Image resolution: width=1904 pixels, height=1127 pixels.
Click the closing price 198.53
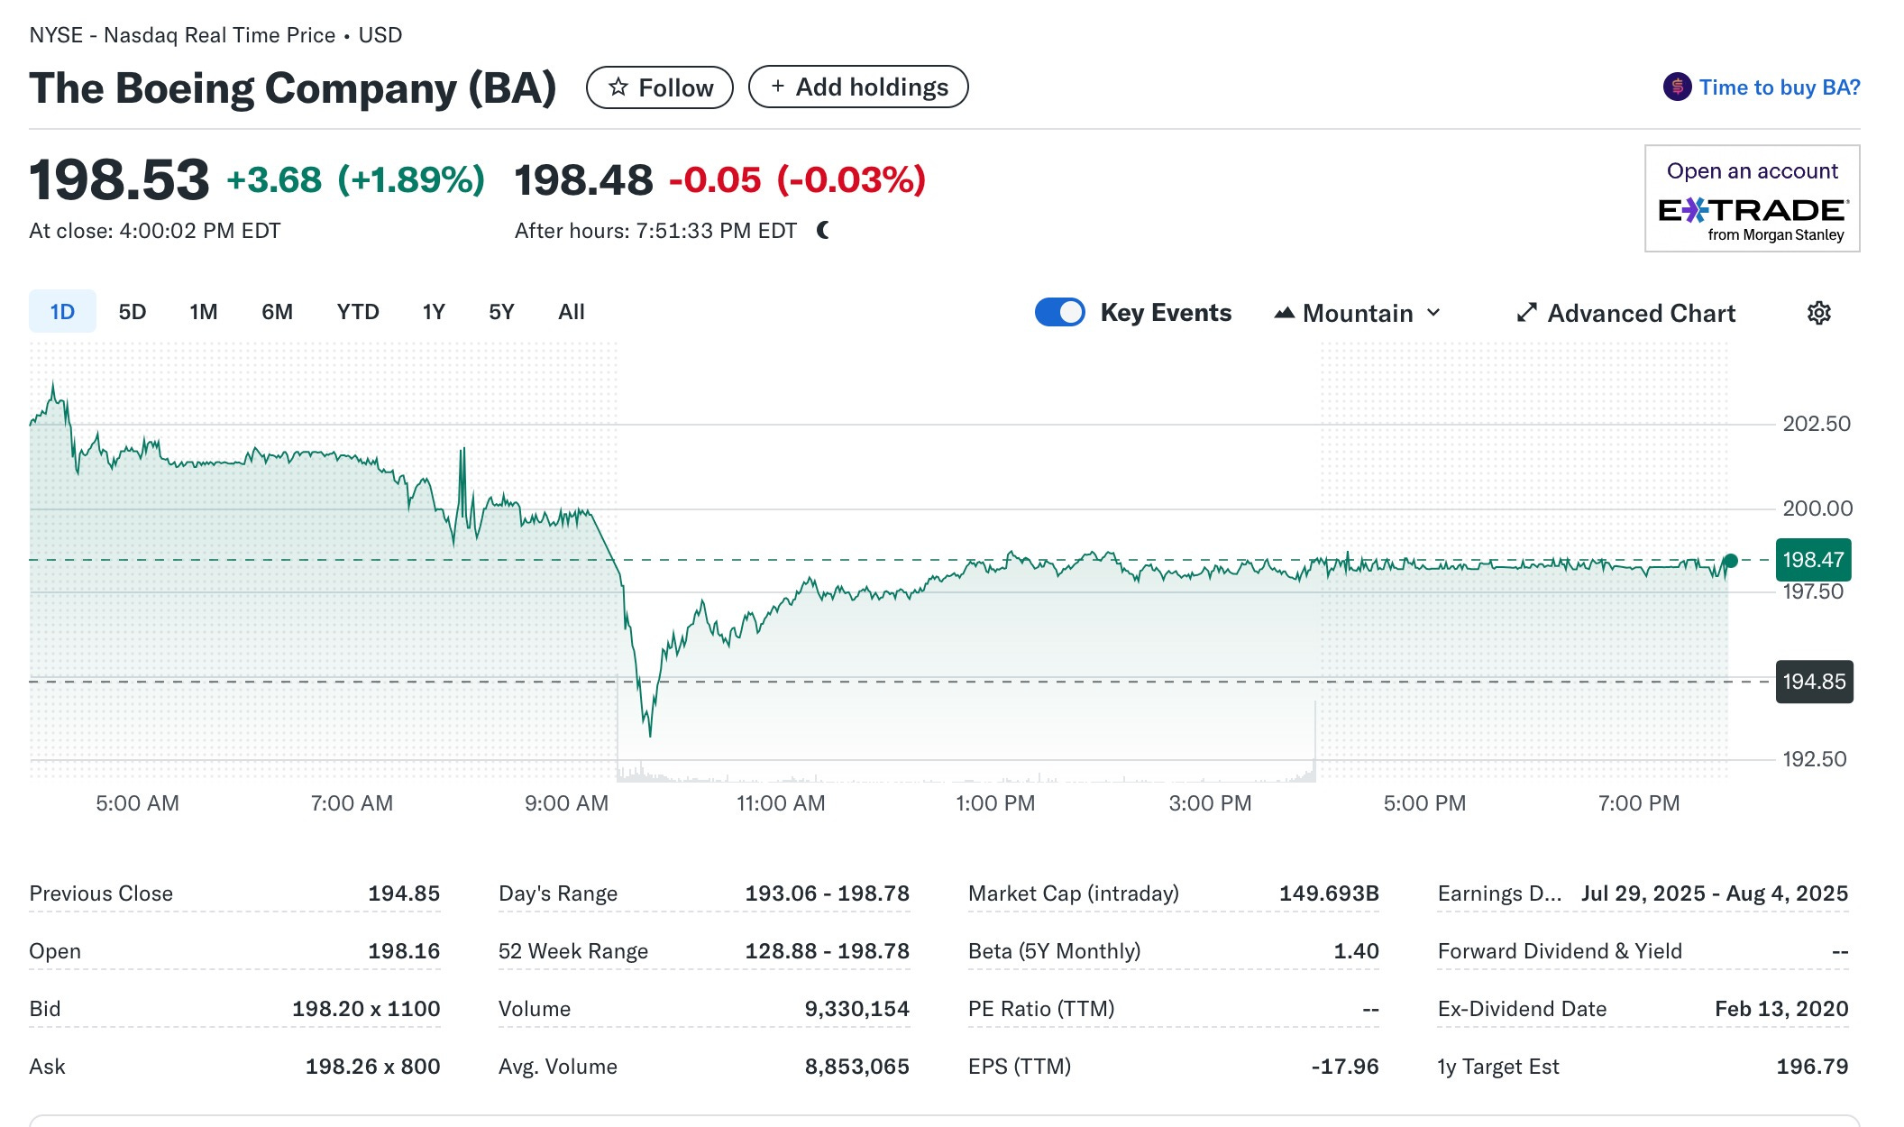point(119,179)
